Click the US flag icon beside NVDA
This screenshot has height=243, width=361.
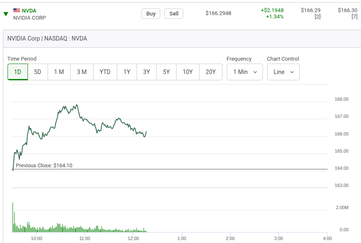tap(17, 10)
